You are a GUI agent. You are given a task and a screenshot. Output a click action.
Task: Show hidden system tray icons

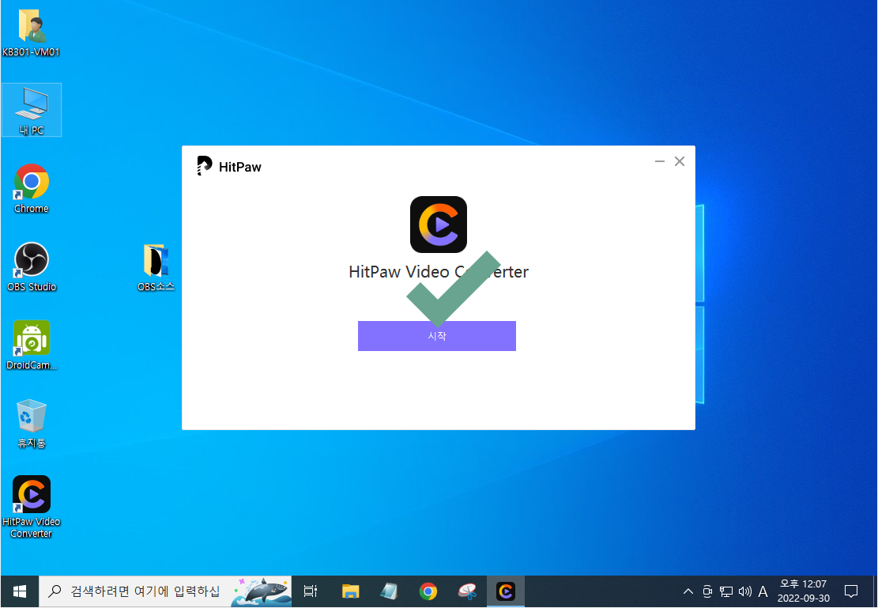(688, 591)
